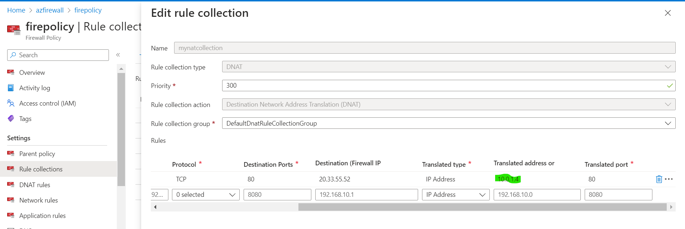Collapse the sidebar with double chevron
The height and width of the screenshot is (229, 685).
click(118, 55)
